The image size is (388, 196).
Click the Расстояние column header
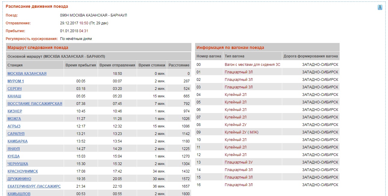coord(179,65)
